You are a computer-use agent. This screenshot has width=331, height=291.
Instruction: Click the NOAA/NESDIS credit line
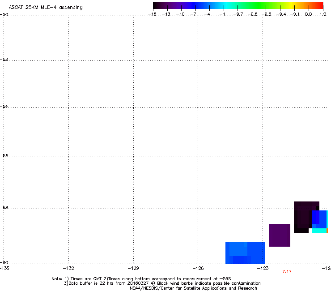[193, 288]
